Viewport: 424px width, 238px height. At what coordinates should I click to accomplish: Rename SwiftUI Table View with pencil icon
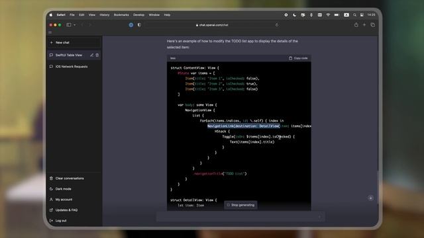[91, 55]
